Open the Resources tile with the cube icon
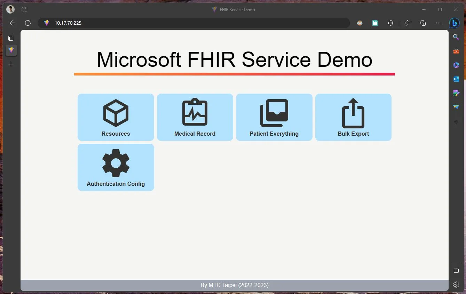 coord(116,113)
